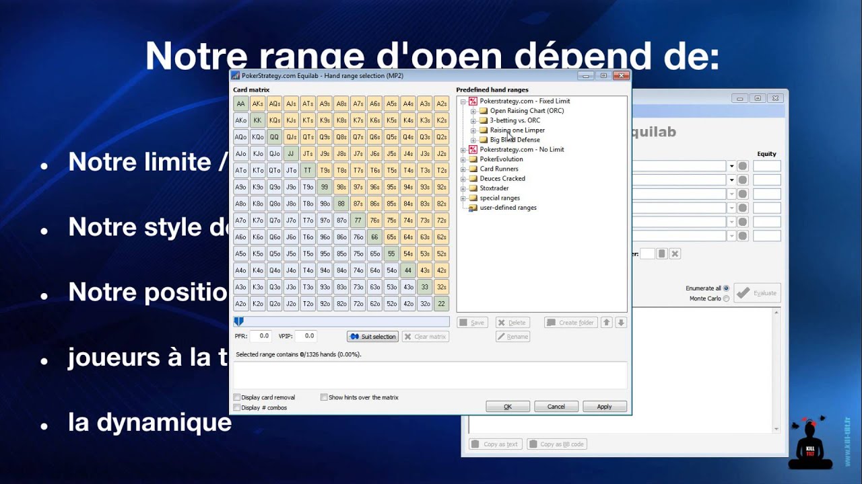Click the PFR value field

[x=261, y=335]
